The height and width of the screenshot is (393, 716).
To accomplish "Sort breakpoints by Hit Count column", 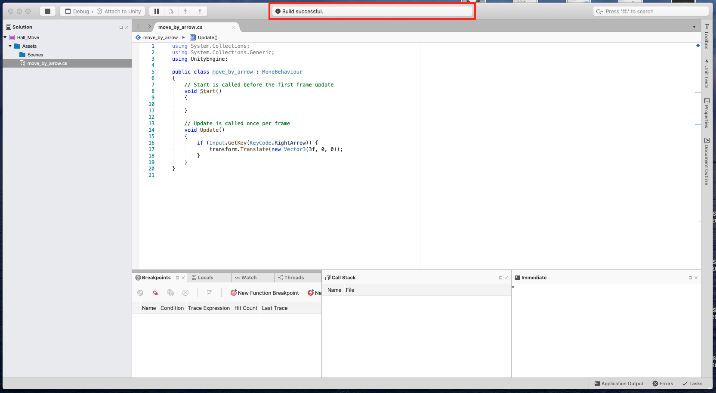I will pyautogui.click(x=246, y=308).
